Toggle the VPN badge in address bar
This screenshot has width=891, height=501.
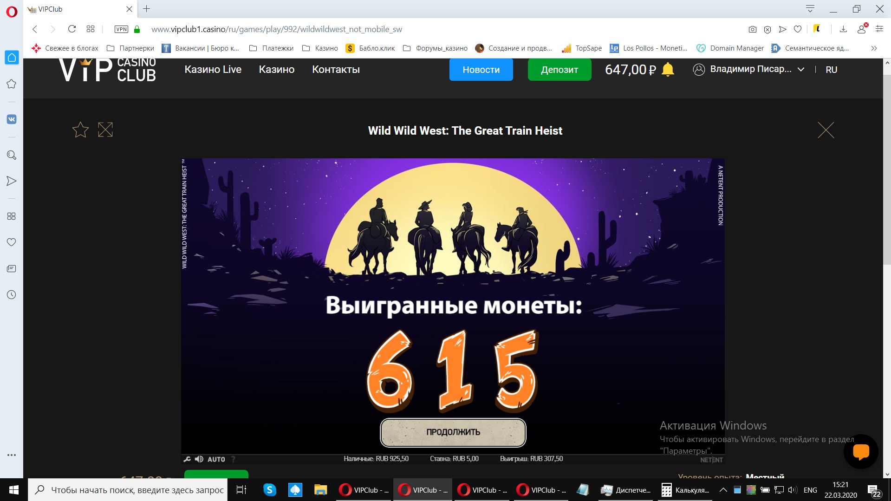(121, 29)
